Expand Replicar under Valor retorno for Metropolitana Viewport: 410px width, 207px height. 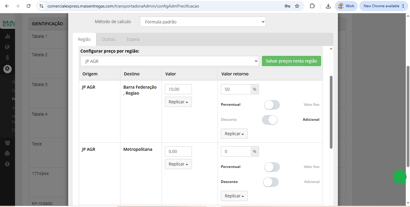coord(234,196)
